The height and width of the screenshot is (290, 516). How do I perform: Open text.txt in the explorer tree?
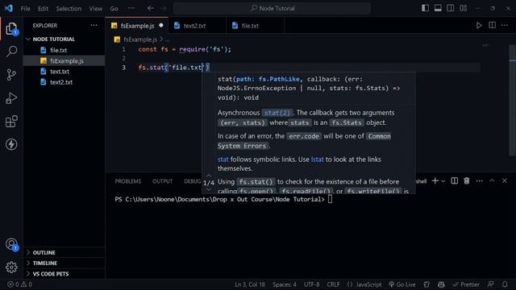tap(64, 72)
